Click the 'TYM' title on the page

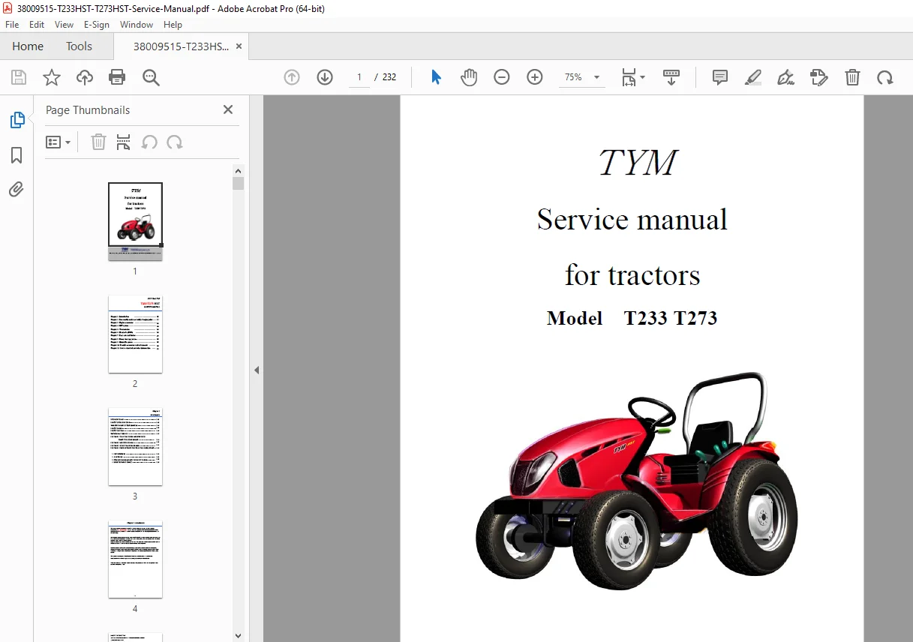(x=638, y=163)
